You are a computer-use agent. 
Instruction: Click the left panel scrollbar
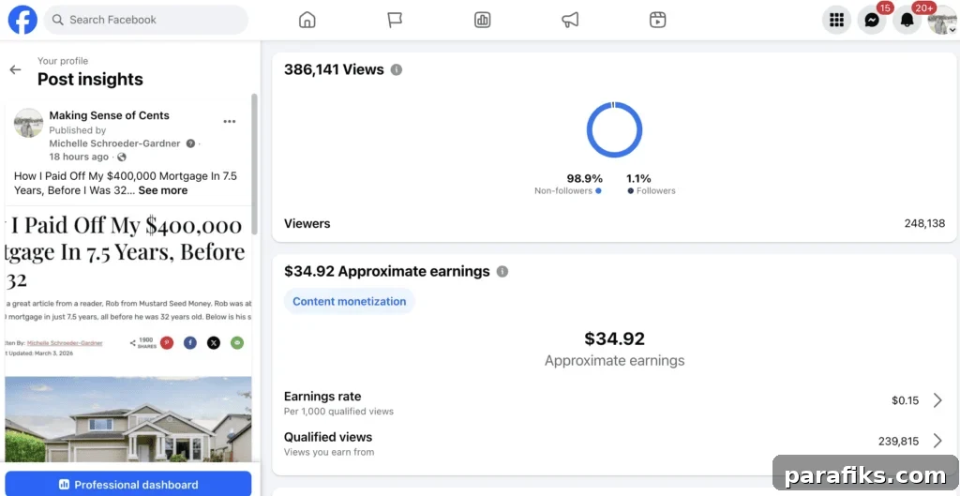(255, 164)
